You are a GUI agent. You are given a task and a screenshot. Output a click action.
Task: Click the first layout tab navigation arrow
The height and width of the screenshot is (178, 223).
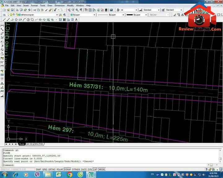point(6,144)
